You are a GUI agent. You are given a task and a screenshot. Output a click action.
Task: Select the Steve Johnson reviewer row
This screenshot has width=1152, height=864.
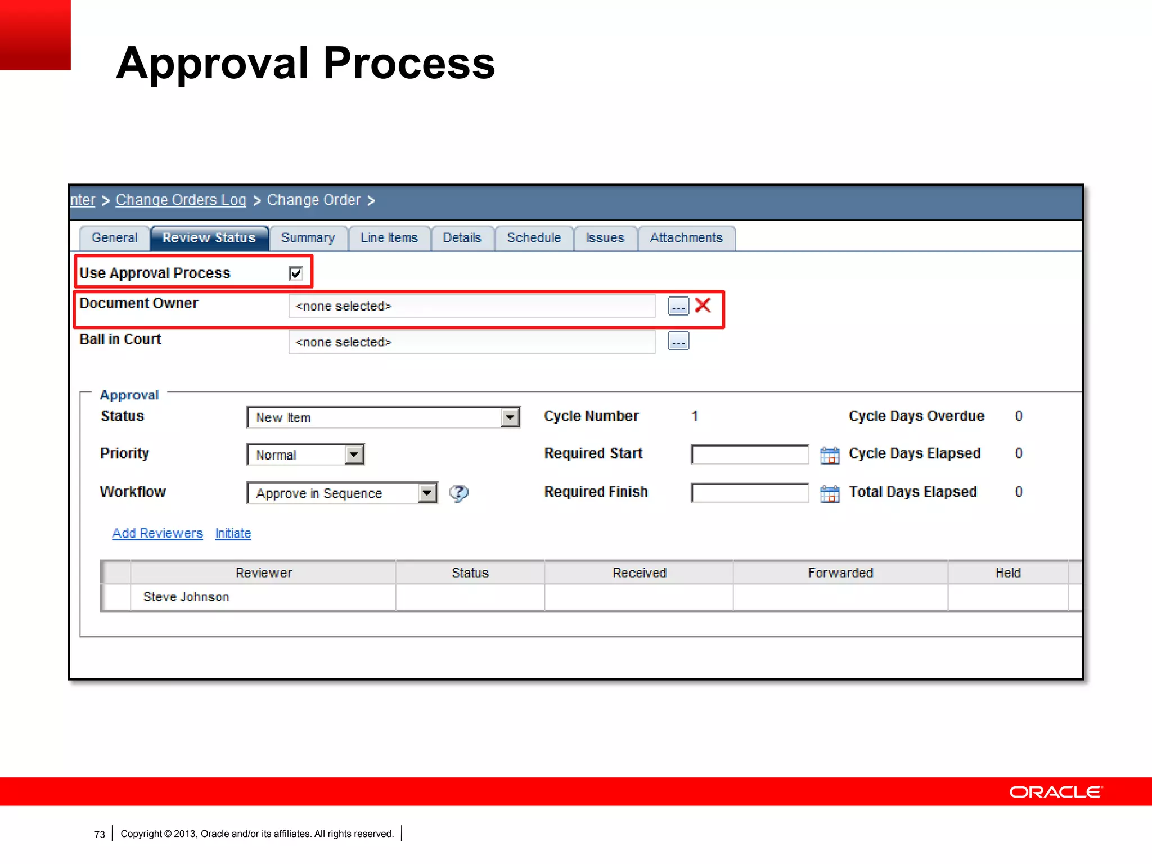point(591,597)
